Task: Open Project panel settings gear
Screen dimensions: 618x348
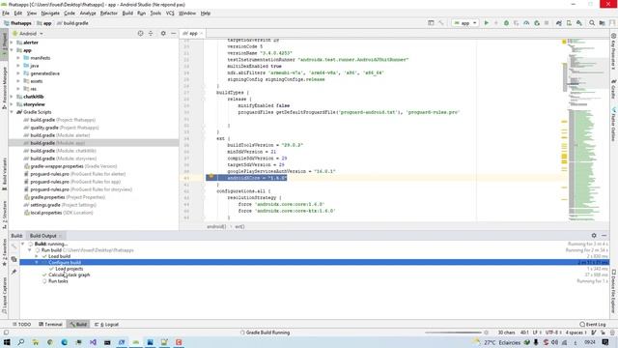Action: [163, 34]
